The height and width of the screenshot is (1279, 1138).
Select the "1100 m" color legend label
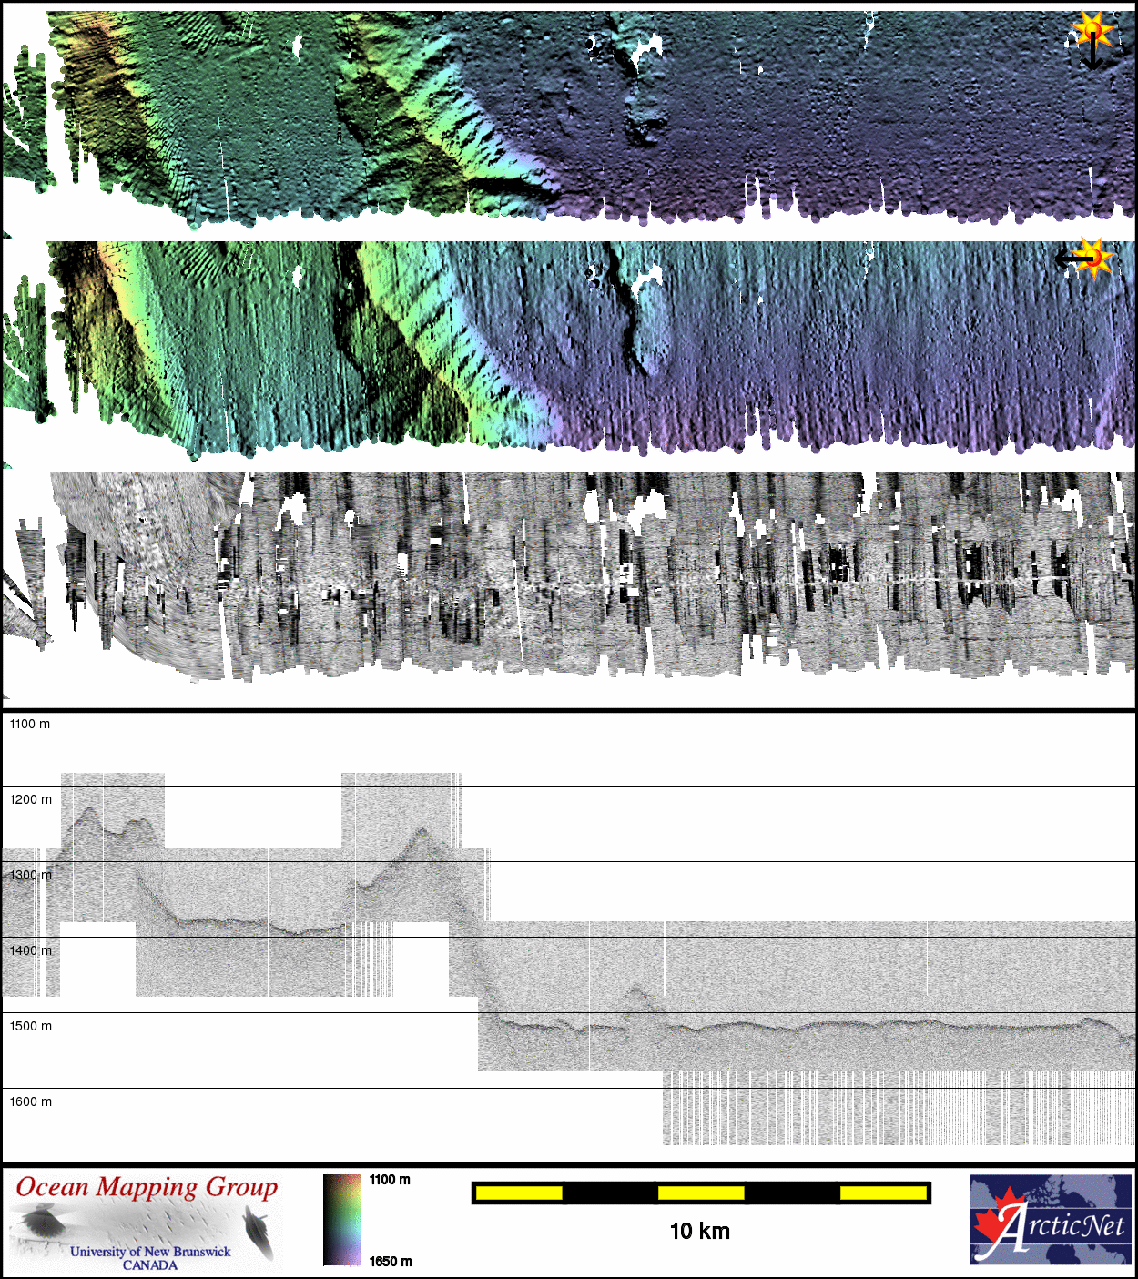(390, 1180)
